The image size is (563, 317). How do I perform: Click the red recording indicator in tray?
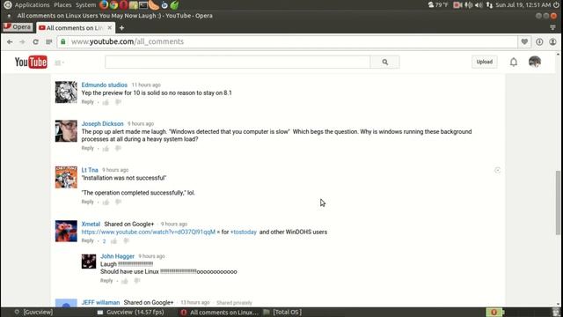tap(457, 5)
